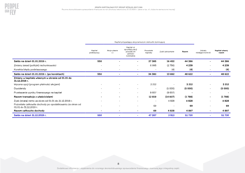Select the row 'Korekta błędu podstawowego'
The width and height of the screenshot is (245, 173).
click(x=121, y=70)
